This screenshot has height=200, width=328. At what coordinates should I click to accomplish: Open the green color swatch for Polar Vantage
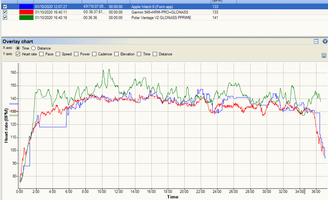[x=26, y=18]
